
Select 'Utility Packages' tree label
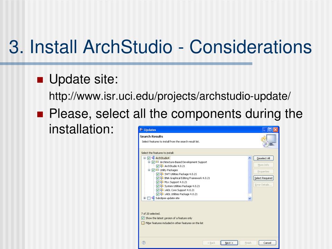click(x=169, y=170)
